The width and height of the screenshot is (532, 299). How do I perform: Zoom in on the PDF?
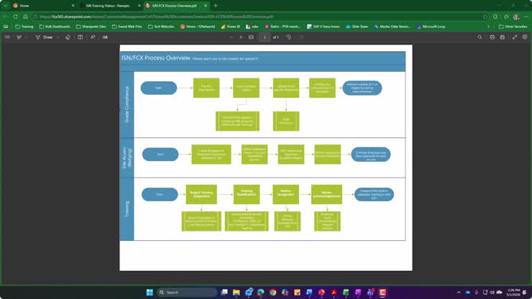coord(241,37)
